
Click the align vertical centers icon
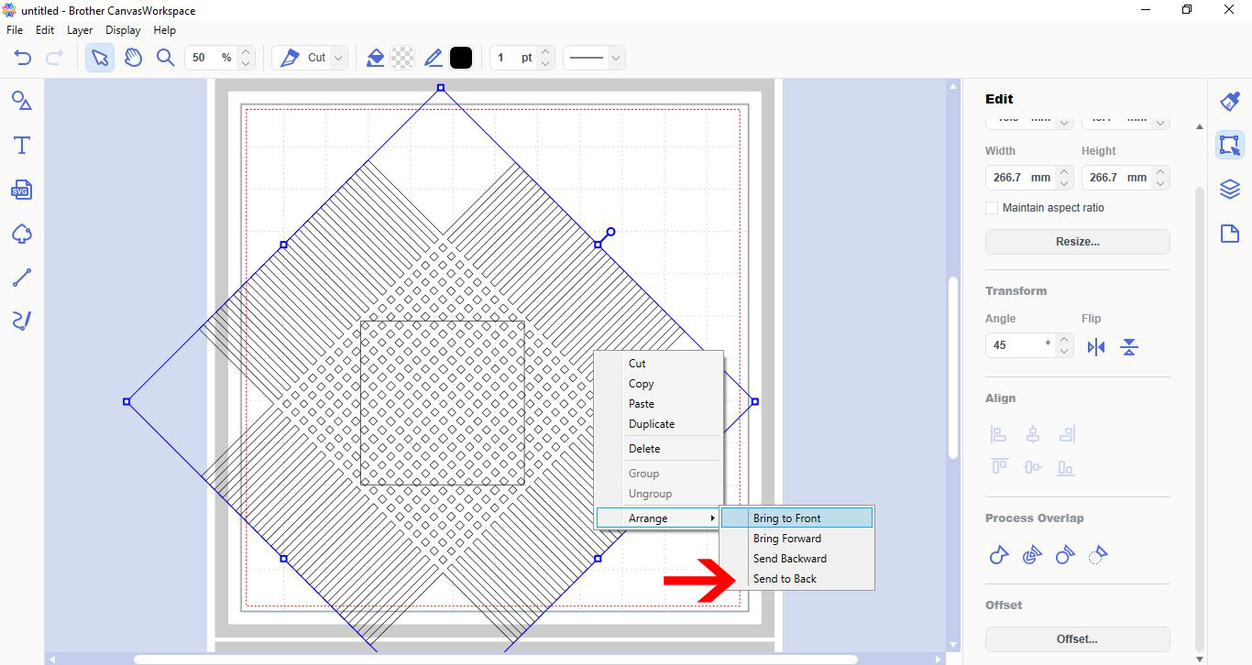pos(1033,467)
